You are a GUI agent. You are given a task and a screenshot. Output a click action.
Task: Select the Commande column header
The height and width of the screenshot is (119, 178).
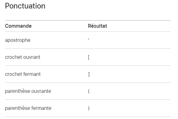pyautogui.click(x=18, y=26)
